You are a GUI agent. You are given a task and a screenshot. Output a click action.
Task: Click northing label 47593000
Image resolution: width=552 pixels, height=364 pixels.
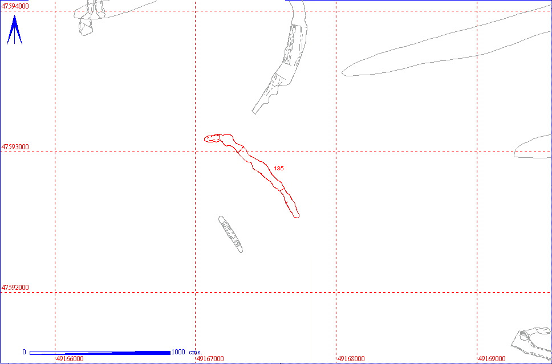point(15,146)
